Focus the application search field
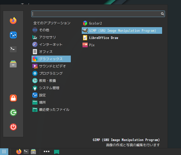181x155 pixels. [x=98, y=14]
